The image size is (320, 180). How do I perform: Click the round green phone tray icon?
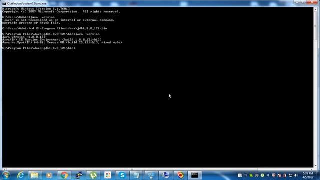tap(262, 175)
